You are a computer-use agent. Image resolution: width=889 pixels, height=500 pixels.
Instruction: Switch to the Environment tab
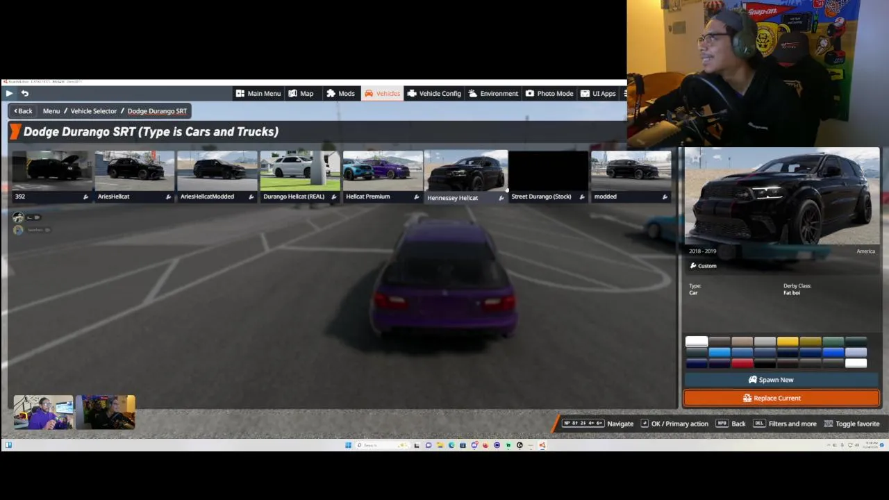coord(493,93)
